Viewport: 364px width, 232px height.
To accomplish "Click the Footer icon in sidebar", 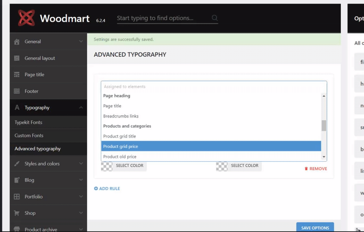I will click(x=17, y=91).
